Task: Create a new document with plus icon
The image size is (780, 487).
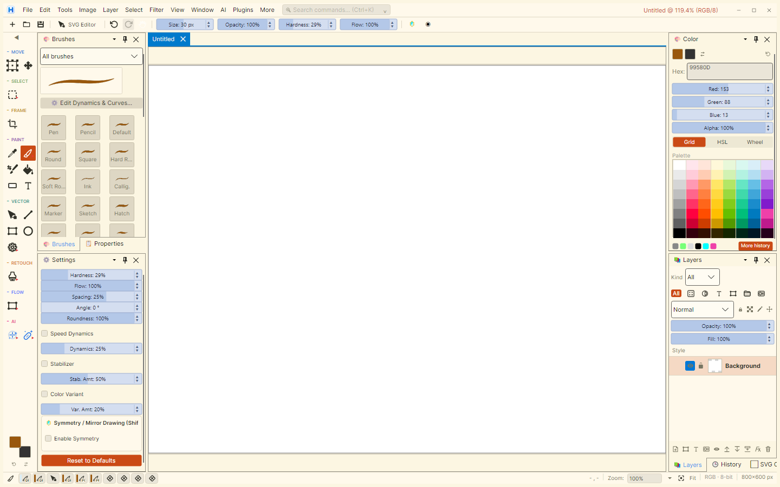Action: point(12,24)
